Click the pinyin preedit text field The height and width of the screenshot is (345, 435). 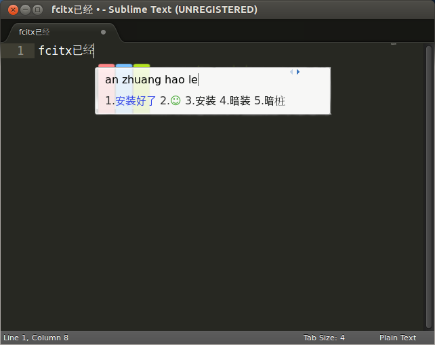pyautogui.click(x=152, y=80)
